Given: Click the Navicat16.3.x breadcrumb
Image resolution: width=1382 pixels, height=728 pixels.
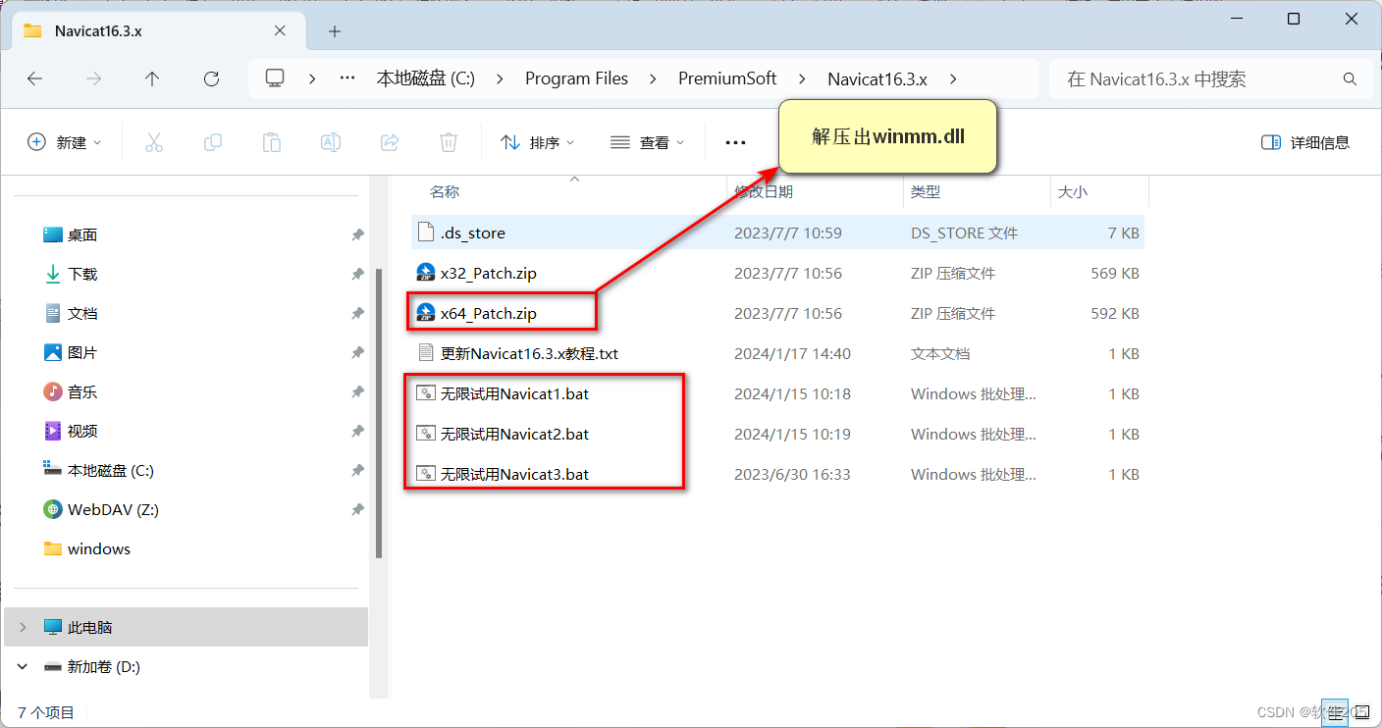Looking at the screenshot, I should 877,78.
